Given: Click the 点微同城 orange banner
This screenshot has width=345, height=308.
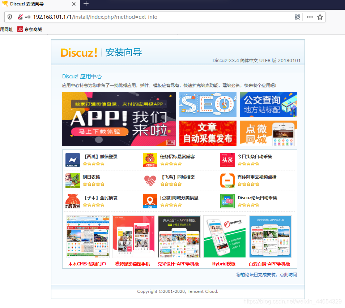Looking at the screenshot, I should point(269,133).
